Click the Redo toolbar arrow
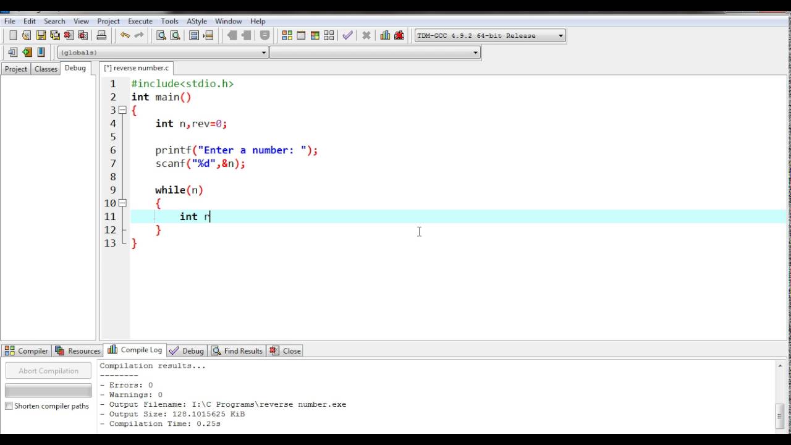The height and width of the screenshot is (445, 791). point(139,35)
